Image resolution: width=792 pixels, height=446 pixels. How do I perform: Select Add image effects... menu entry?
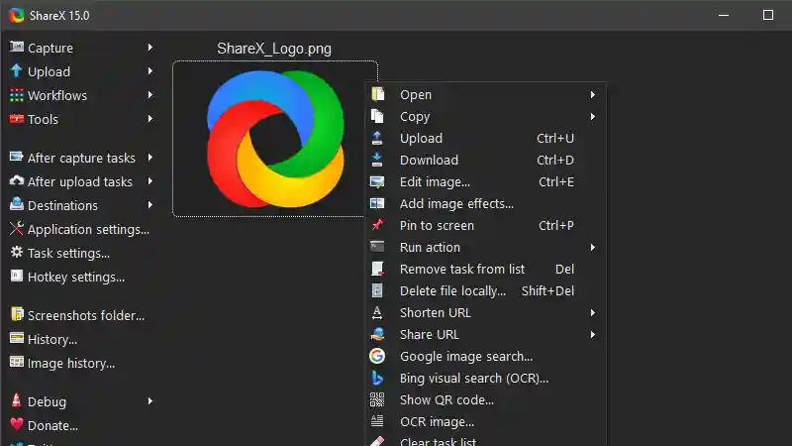coord(485,203)
